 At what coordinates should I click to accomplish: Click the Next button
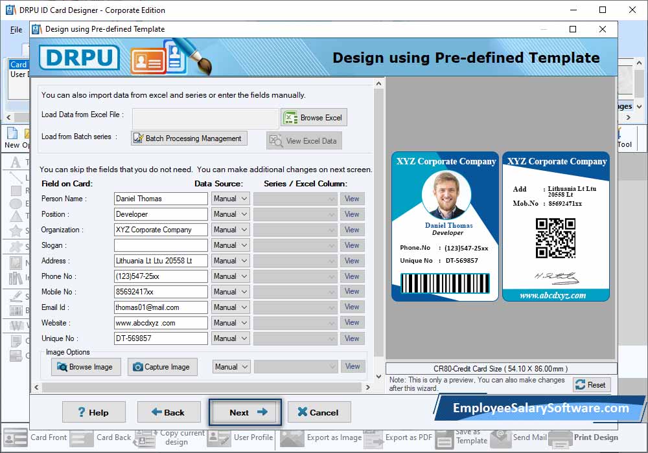tap(245, 412)
